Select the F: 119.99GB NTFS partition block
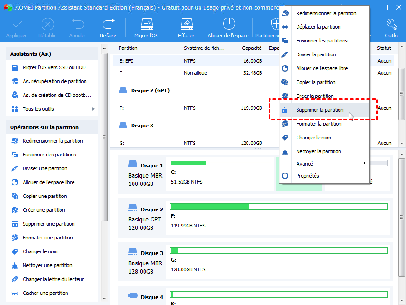This screenshot has height=305, width=406. pyautogui.click(x=279, y=218)
